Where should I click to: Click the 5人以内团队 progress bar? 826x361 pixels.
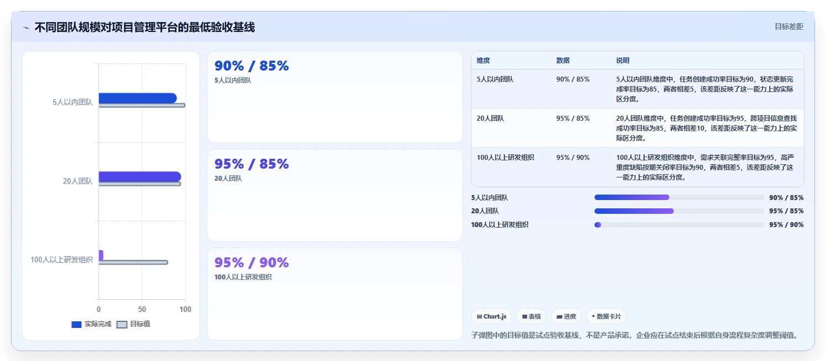(x=679, y=197)
